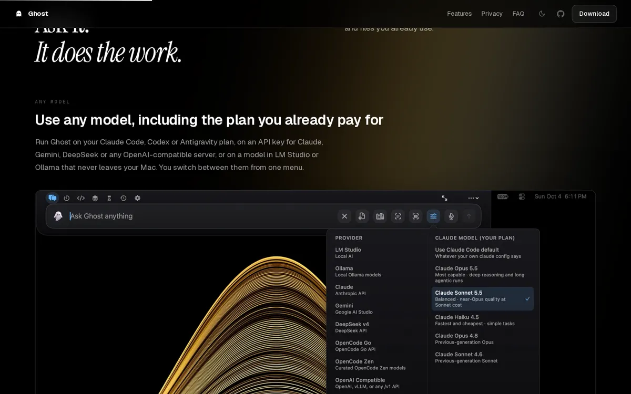Click the expand window arrows icon
The image size is (631, 394).
[x=444, y=198]
